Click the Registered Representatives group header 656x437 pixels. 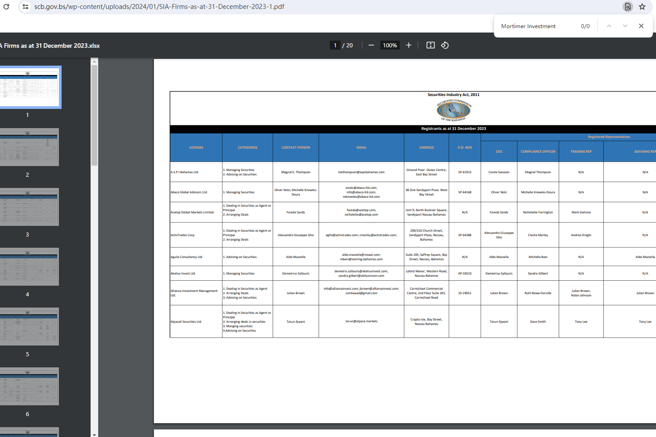[x=609, y=137]
